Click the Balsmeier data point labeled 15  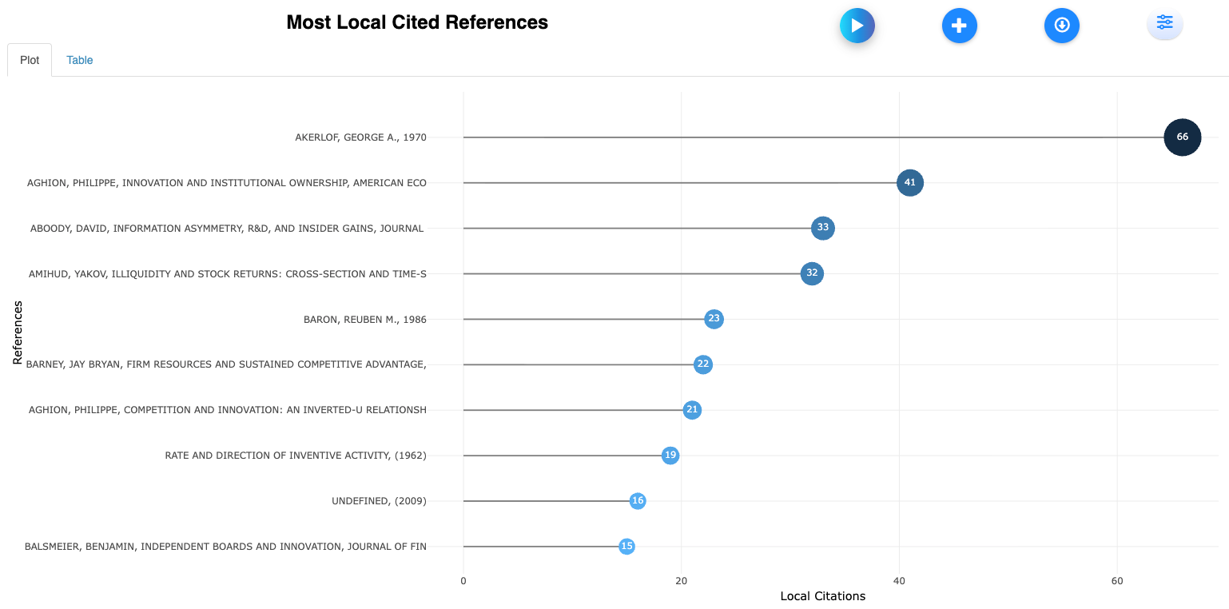626,547
